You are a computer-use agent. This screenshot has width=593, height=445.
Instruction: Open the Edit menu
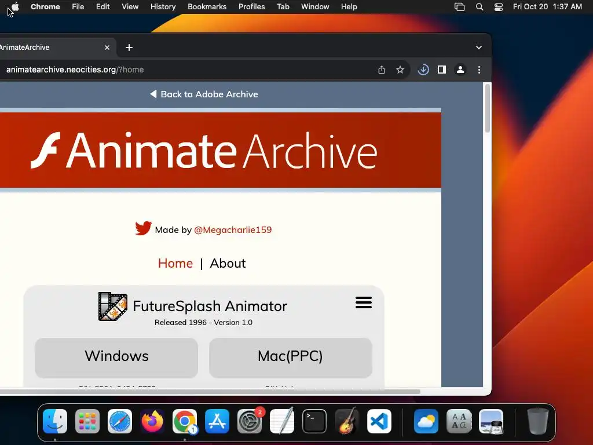[x=103, y=6]
